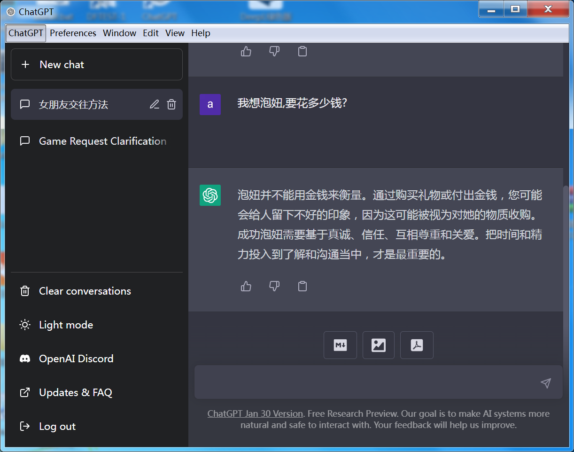Thumbs up the 泡妞并不能用金钱来衡量 response
574x452 pixels.
246,286
